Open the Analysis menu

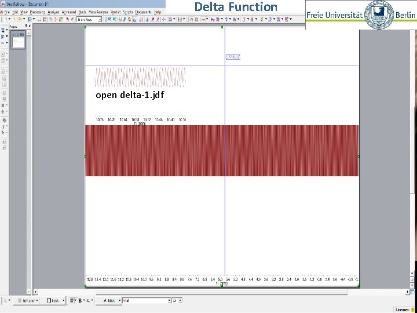53,12
